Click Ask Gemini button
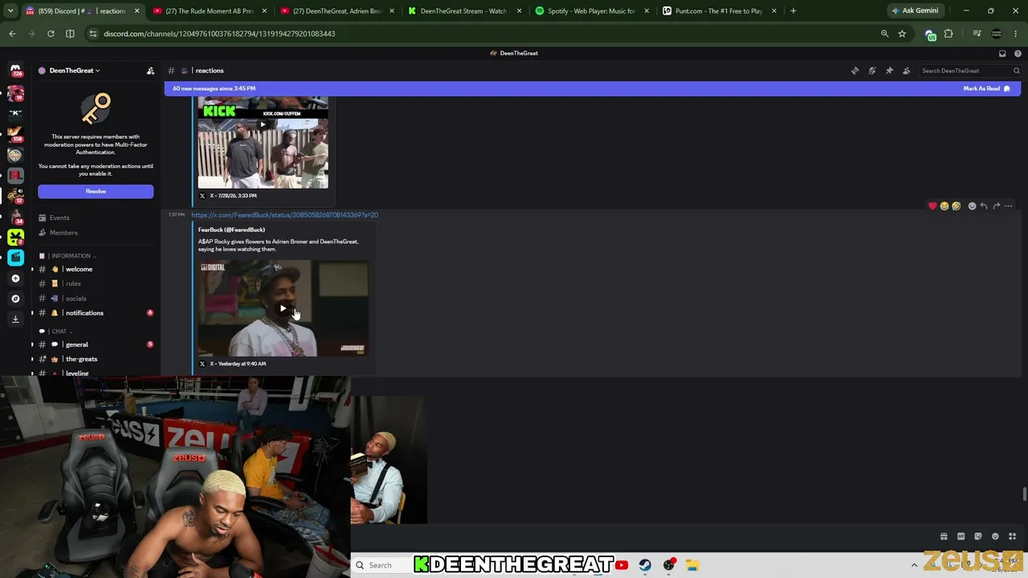Screen dimensions: 1028x578 (915, 11)
